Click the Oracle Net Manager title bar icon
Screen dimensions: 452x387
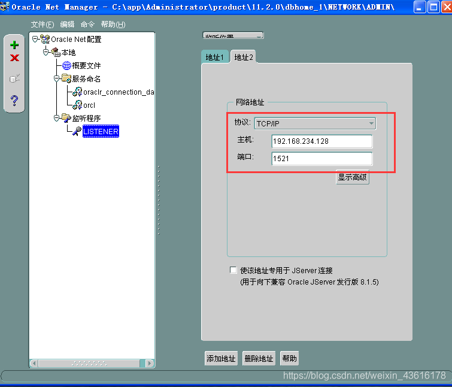[x=5, y=7]
